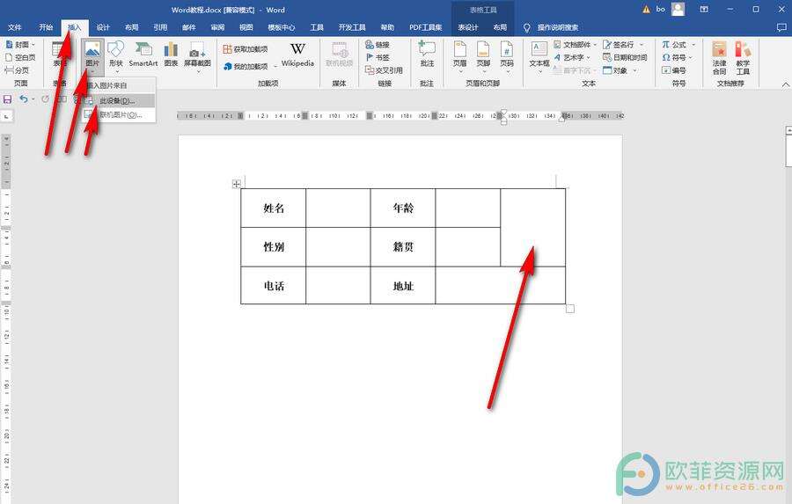This screenshot has width=792, height=504.
Task: Insert a 签名行 signature line
Action: (x=623, y=45)
